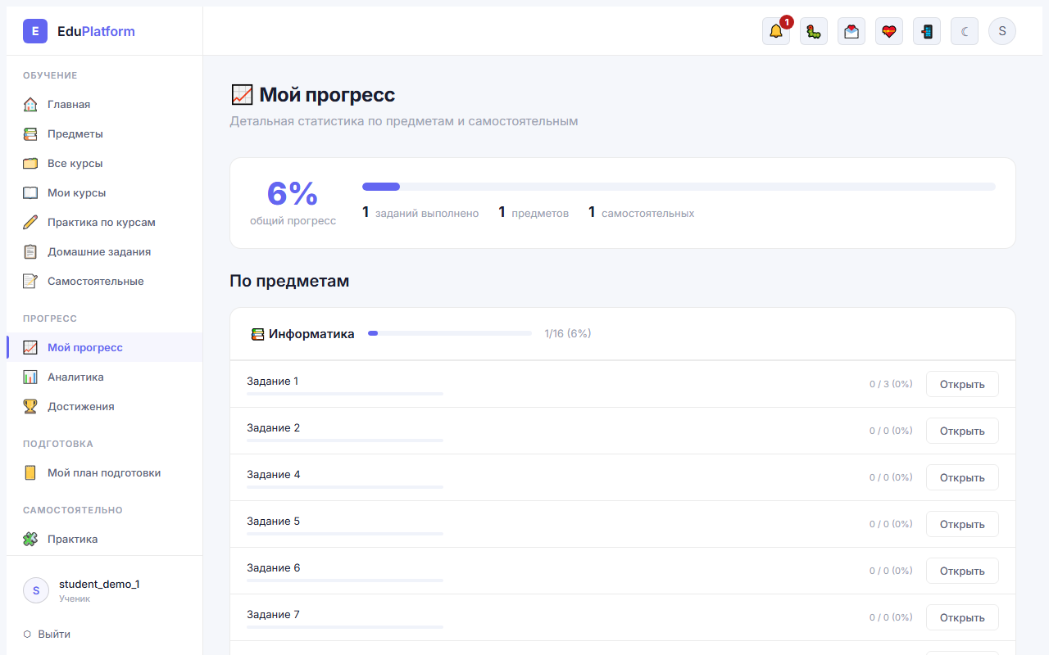
Task: Click the chart icon beside Мой прогресс
Action: [30, 347]
